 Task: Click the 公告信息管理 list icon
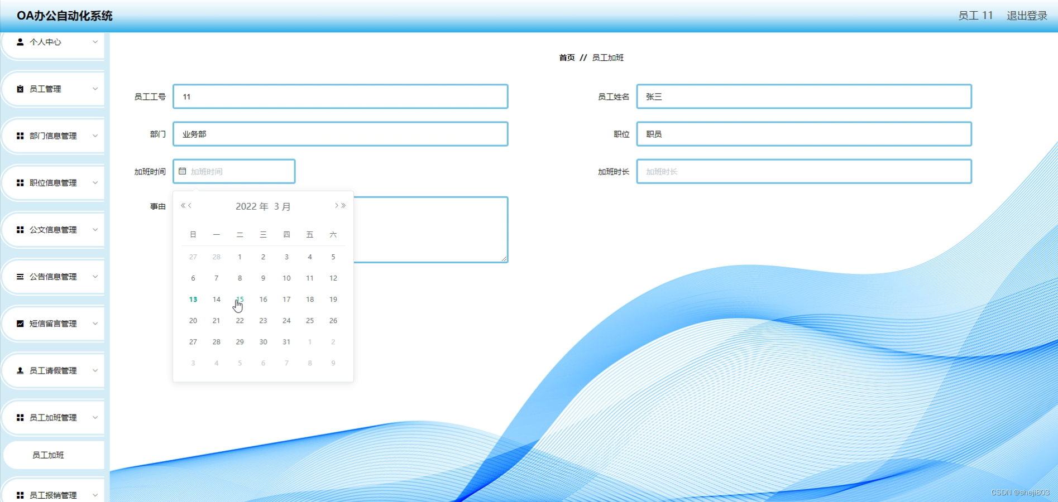pyautogui.click(x=19, y=277)
